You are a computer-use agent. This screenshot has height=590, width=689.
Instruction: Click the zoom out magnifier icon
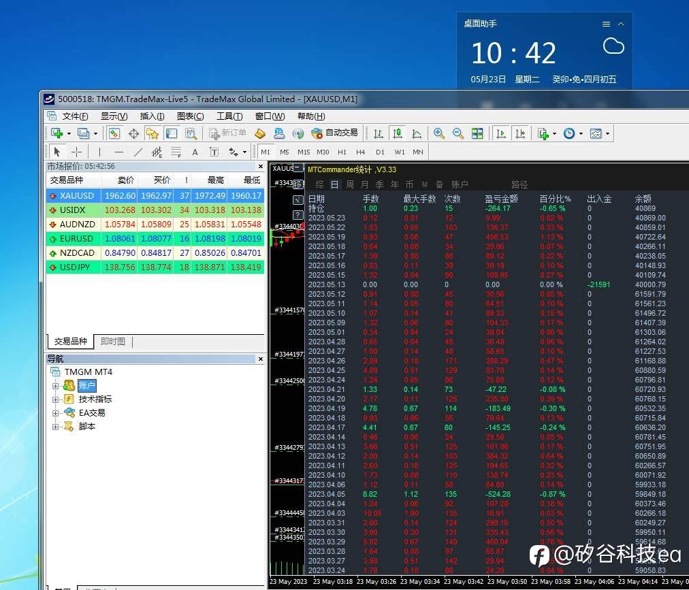point(458,133)
